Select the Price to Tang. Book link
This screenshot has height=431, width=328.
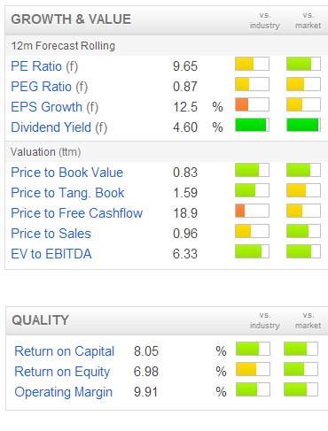[67, 193]
